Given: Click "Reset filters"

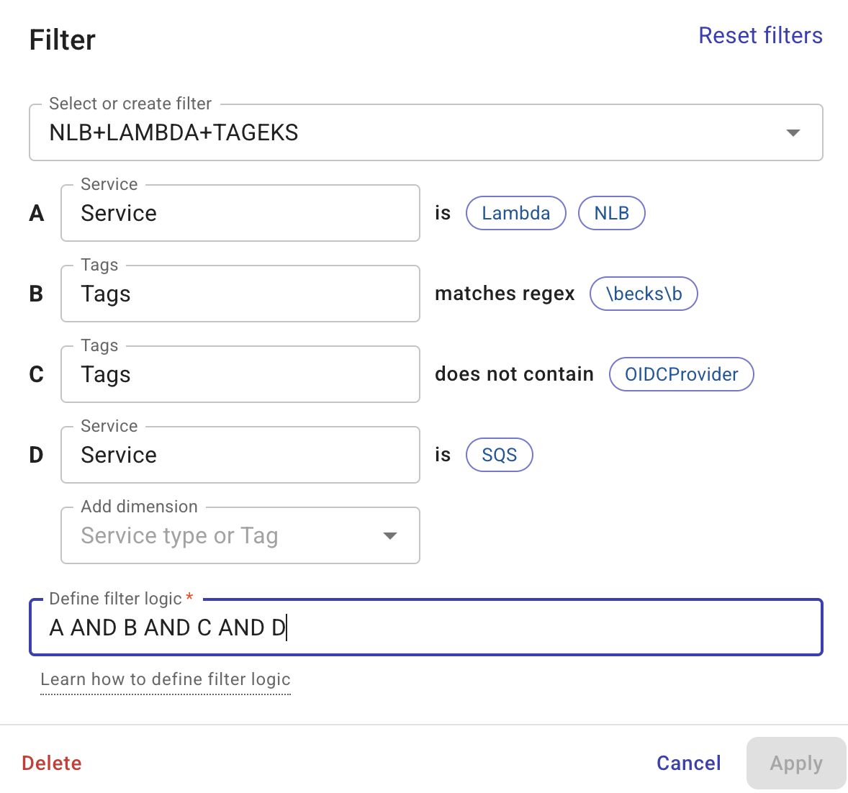Looking at the screenshot, I should pos(760,35).
